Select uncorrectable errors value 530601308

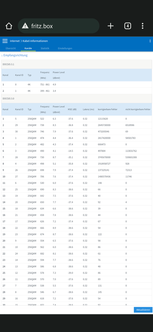131,157
